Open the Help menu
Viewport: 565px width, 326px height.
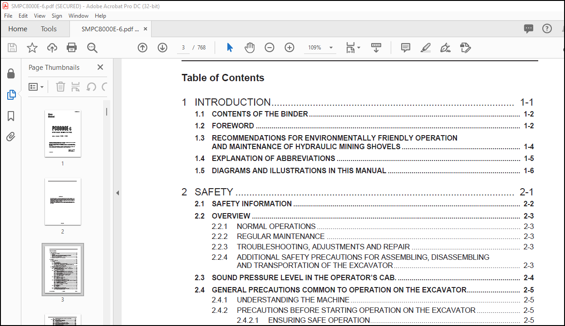(100, 15)
